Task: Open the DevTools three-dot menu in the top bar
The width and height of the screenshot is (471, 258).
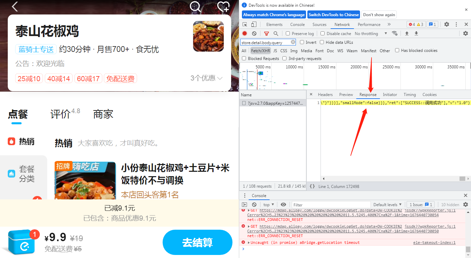Action: [456, 25]
